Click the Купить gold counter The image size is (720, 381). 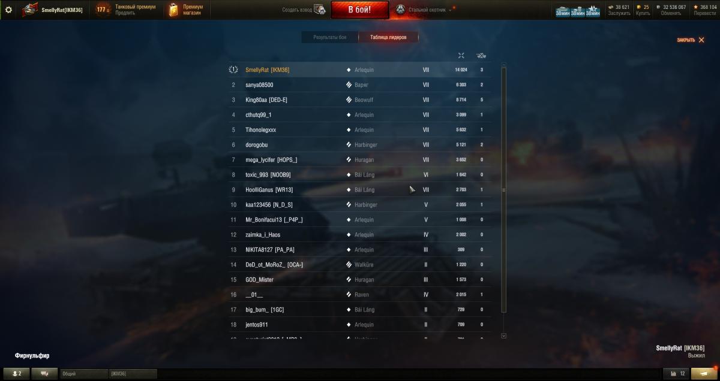[642, 10]
